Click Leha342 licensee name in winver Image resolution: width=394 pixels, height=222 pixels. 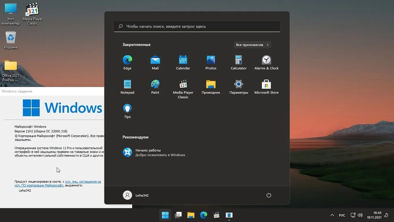(x=25, y=190)
